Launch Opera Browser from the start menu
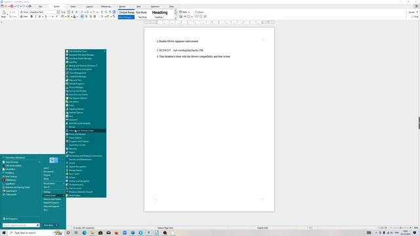Viewport: 420px width, 236px height. tap(21, 162)
